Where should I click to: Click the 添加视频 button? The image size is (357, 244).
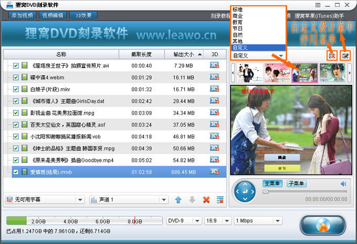pos(22,15)
